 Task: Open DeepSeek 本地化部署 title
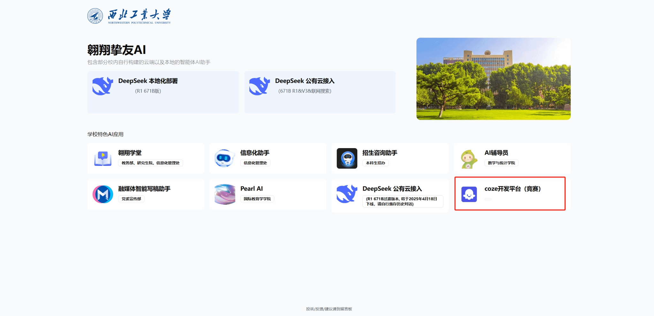[x=148, y=81]
